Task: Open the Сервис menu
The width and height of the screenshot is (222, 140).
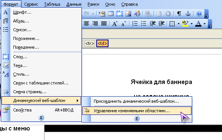Action: (x=31, y=4)
